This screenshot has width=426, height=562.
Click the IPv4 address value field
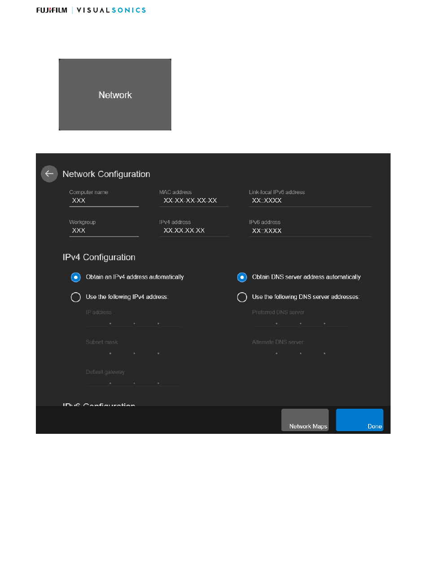tap(194, 231)
